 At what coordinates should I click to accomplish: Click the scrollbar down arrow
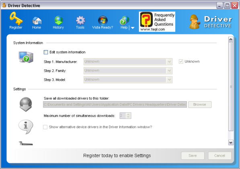click(231, 143)
